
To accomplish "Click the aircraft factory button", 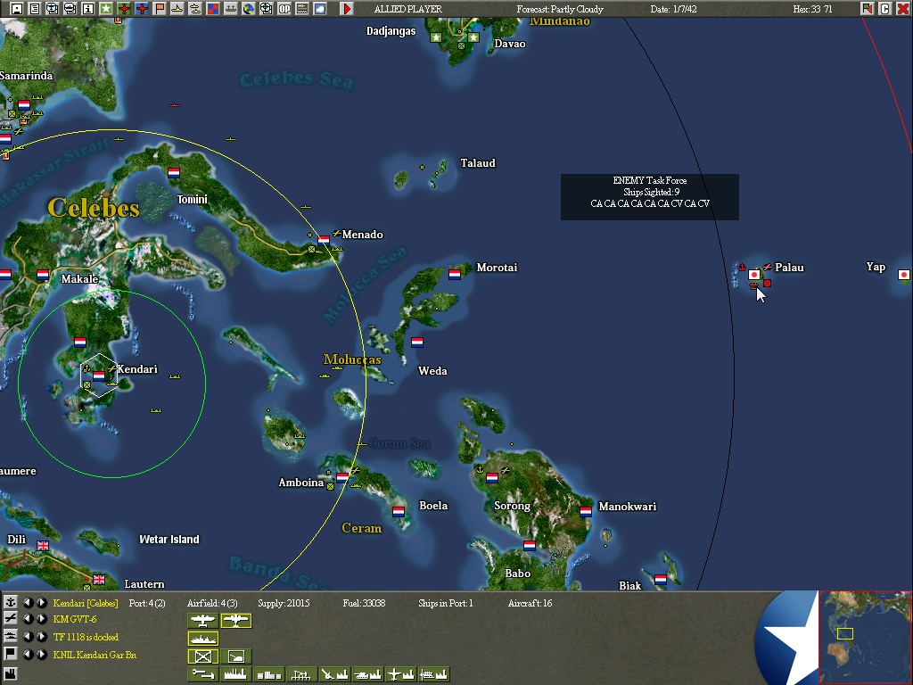I will (400, 674).
